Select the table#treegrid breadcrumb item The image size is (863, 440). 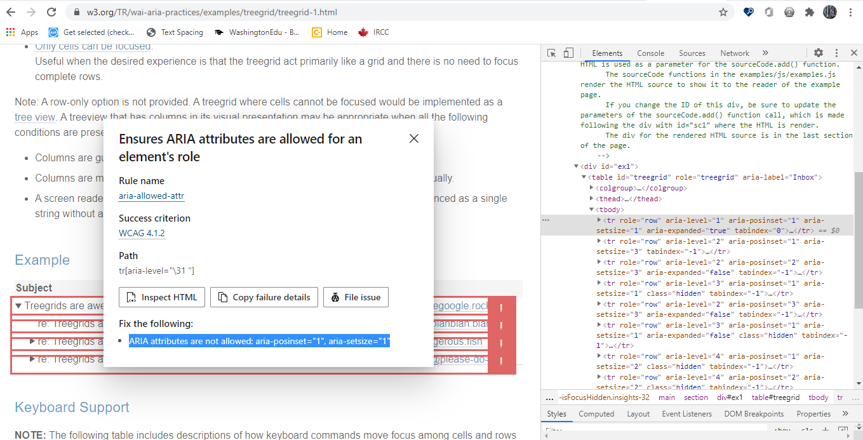coord(775,397)
